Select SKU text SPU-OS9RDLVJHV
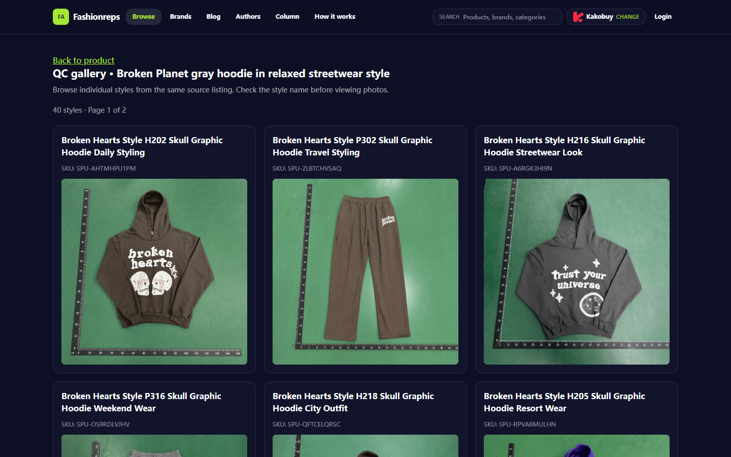This screenshot has width=731, height=457. click(x=103, y=425)
